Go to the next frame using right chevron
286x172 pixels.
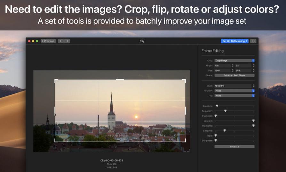pyautogui.click(x=67, y=41)
